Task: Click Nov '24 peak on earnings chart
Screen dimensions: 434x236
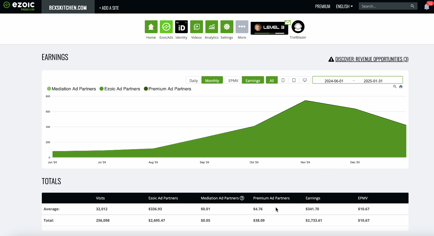Action: [305, 101]
